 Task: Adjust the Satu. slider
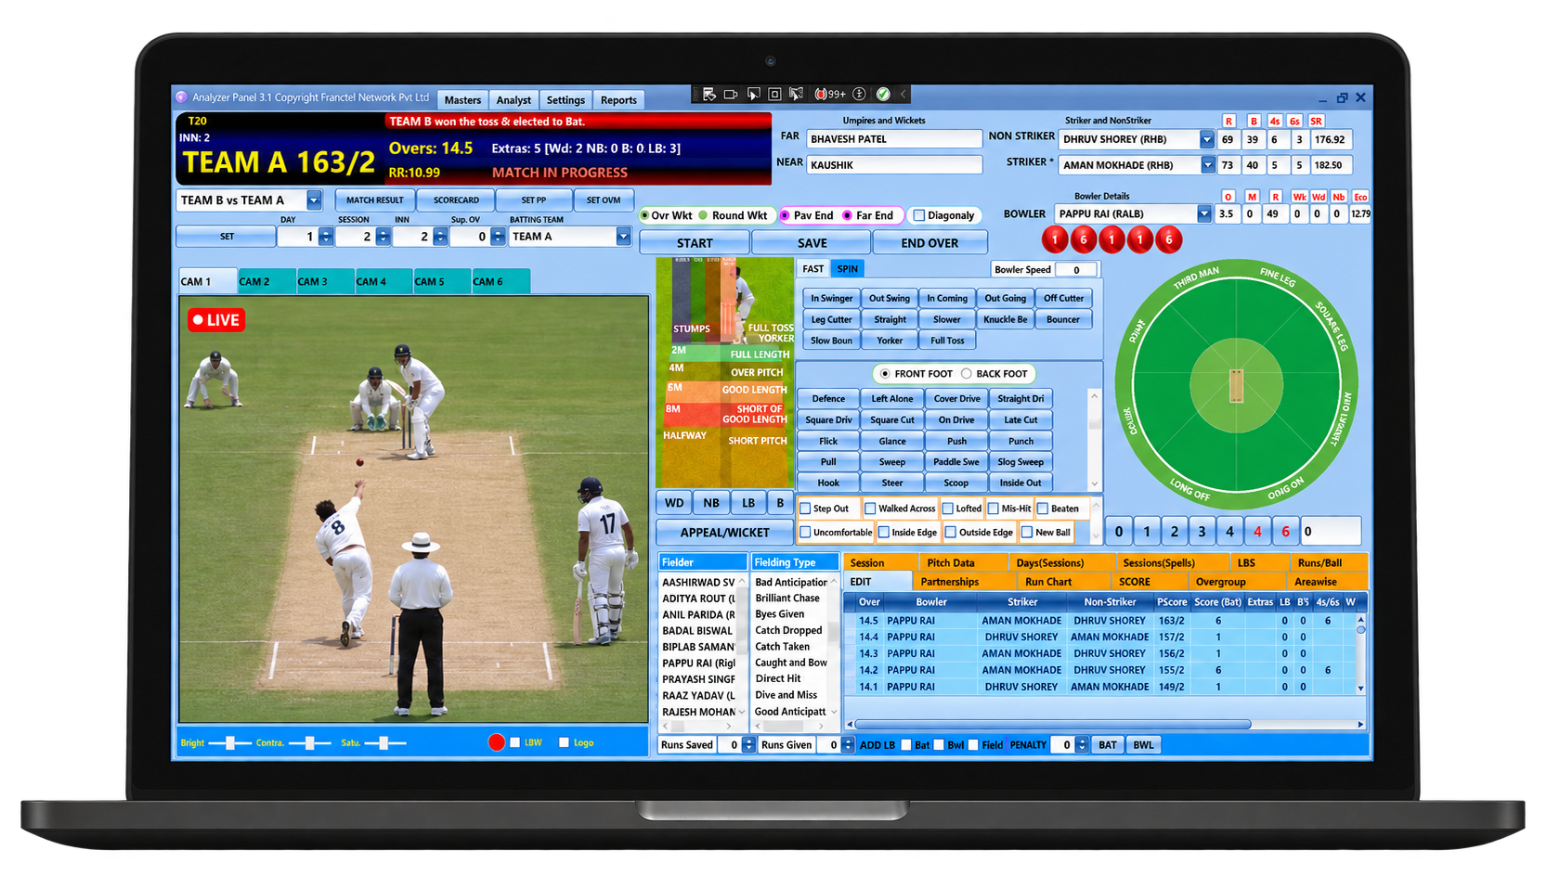tap(384, 742)
